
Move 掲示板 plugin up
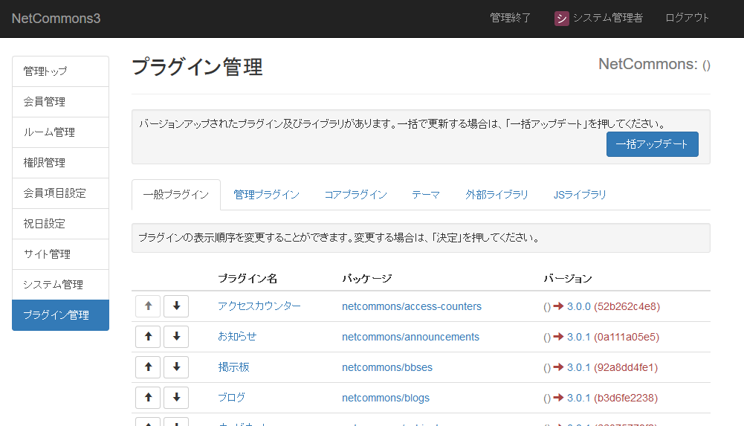click(x=148, y=367)
